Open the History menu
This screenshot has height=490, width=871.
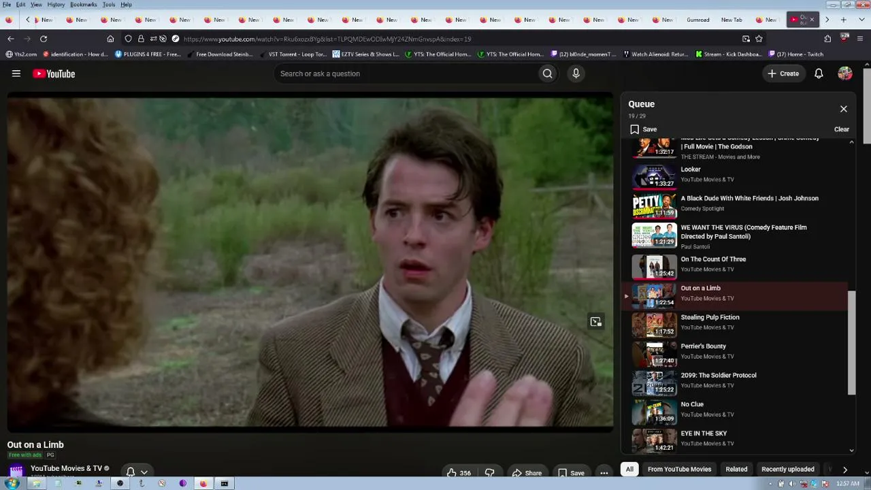pos(56,5)
